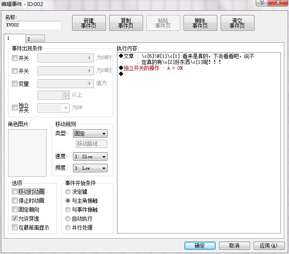Screen dimensions: 289x254
Task: Click the 清空事件页 button
Action: tap(237, 23)
